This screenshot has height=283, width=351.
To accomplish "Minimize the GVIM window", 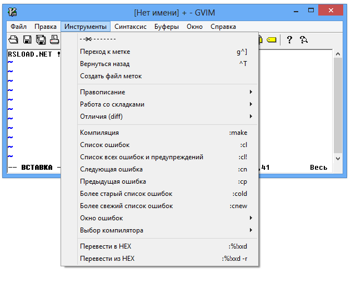I will pos(296,11).
